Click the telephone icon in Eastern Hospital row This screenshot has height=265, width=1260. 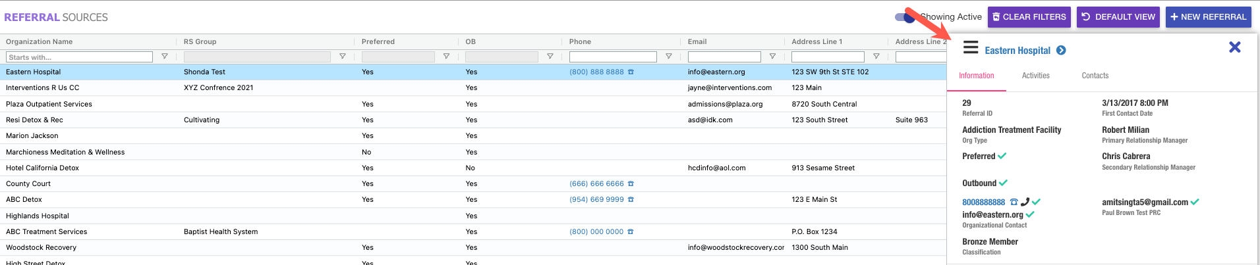pyautogui.click(x=631, y=72)
